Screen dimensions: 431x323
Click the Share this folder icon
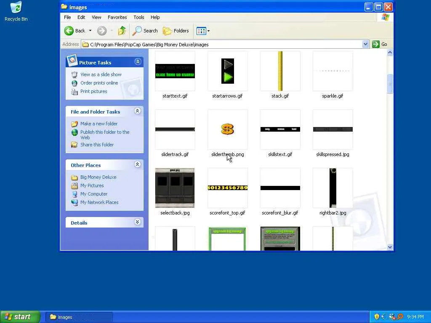coord(74,145)
